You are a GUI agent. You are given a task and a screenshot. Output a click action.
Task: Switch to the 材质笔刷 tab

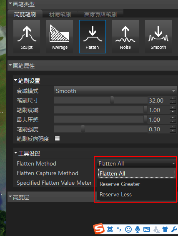click(x=60, y=15)
